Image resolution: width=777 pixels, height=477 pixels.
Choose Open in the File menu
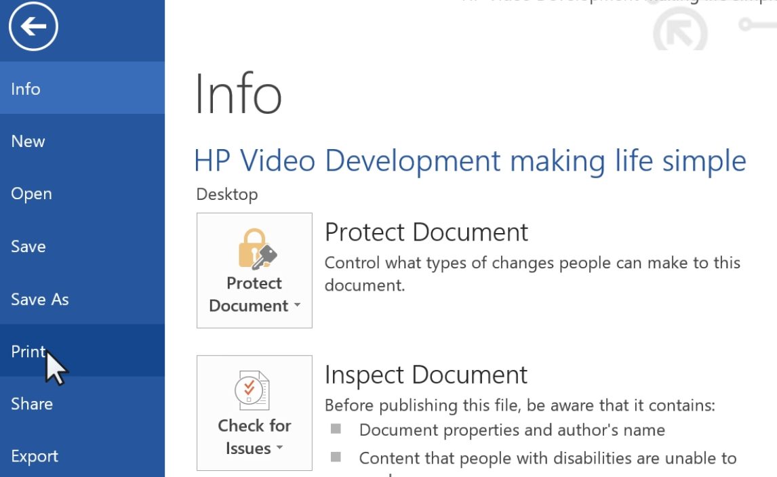coord(82,194)
